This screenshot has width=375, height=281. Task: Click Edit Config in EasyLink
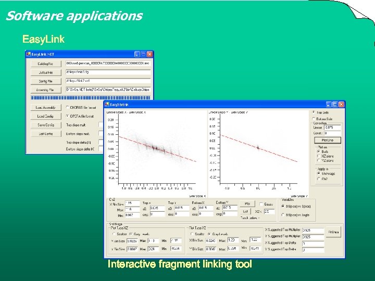tap(46, 134)
